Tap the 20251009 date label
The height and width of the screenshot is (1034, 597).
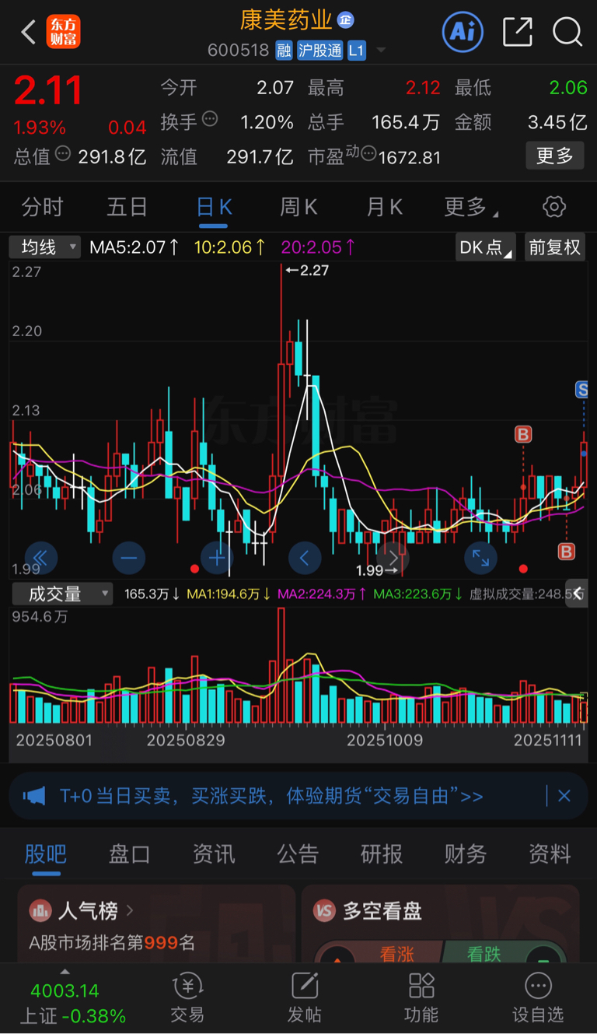[385, 740]
